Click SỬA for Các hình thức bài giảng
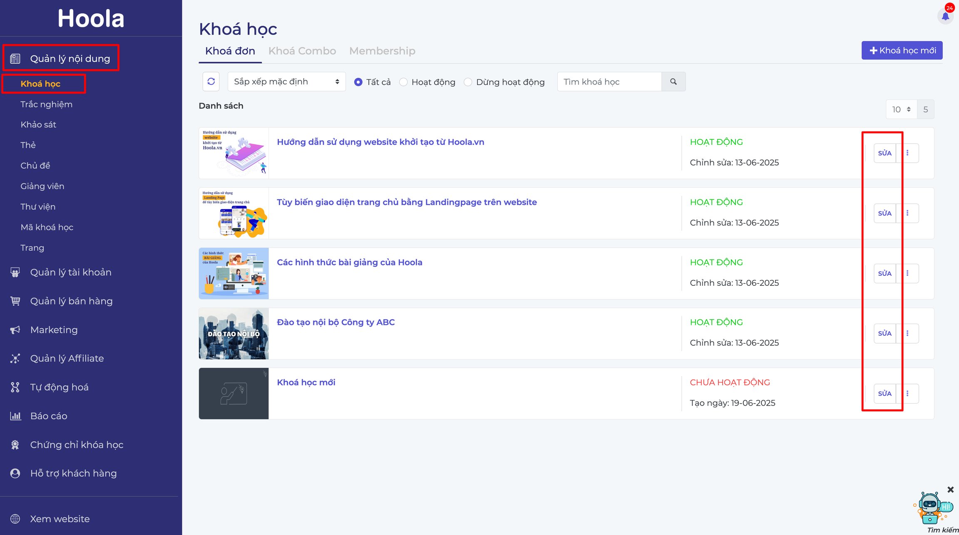This screenshot has height=535, width=959. click(884, 273)
